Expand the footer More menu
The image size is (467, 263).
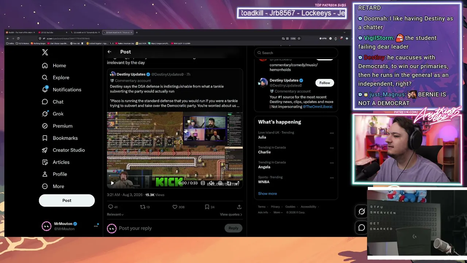point(277,212)
